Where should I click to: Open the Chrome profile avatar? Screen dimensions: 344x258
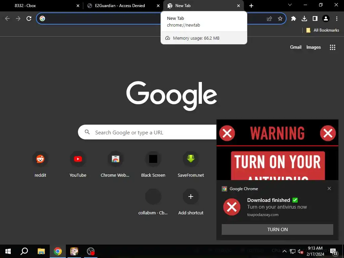326,19
